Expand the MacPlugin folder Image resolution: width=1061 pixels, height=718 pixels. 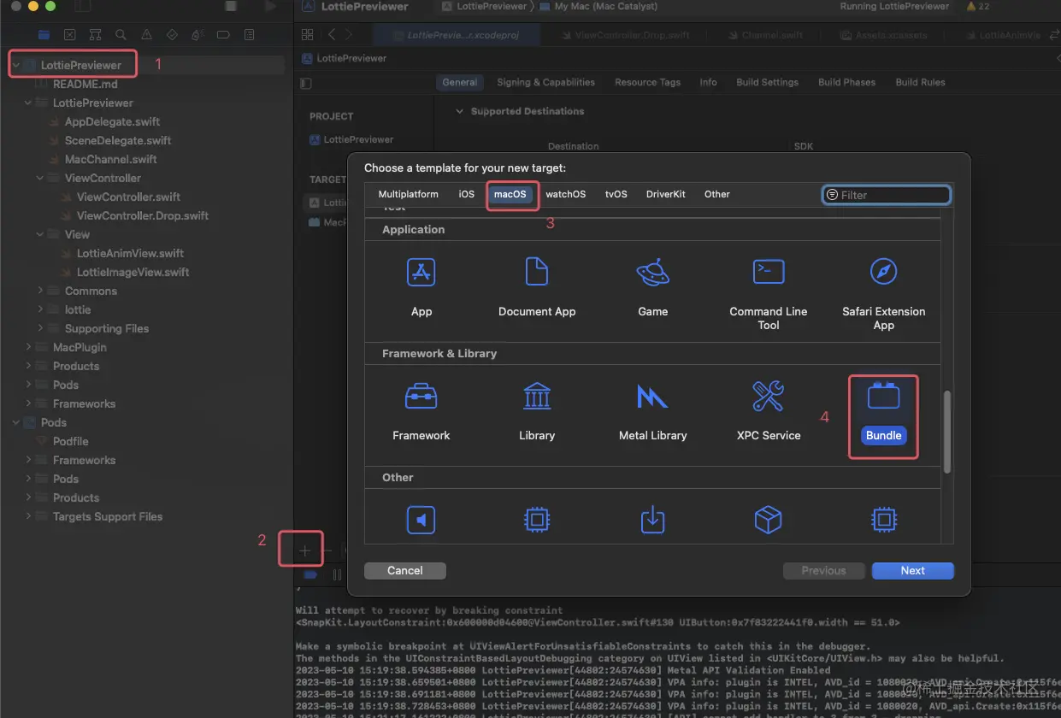[x=28, y=347]
